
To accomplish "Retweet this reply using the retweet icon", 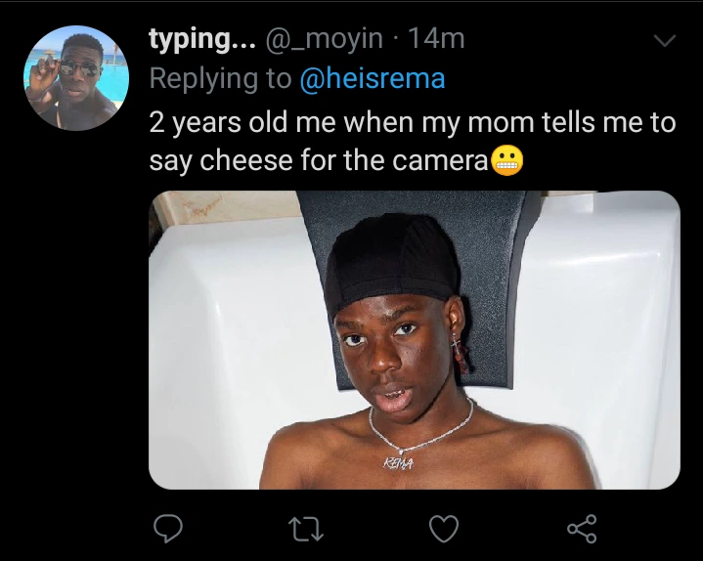I will [x=306, y=529].
